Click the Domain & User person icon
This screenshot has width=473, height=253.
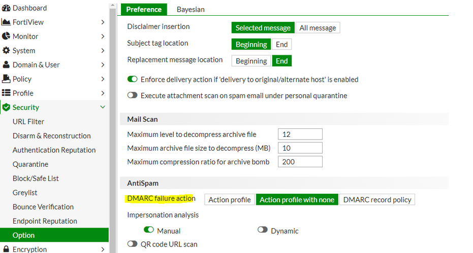click(6, 65)
